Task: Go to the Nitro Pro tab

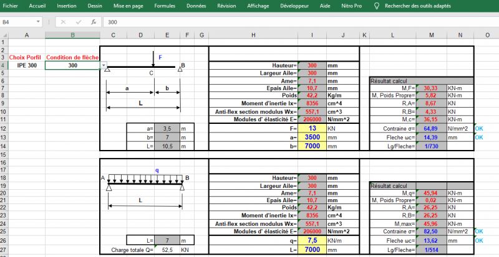Action: point(352,5)
